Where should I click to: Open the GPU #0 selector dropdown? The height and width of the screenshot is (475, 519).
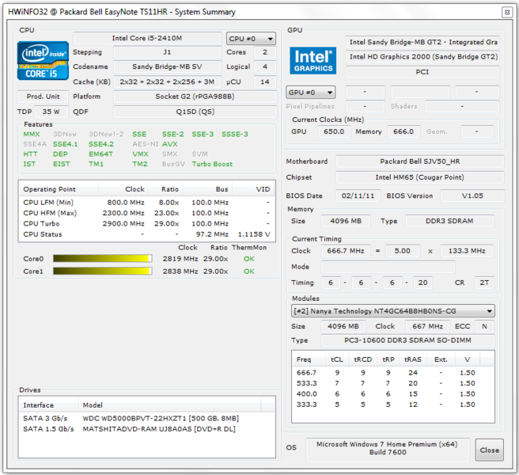coord(310,92)
